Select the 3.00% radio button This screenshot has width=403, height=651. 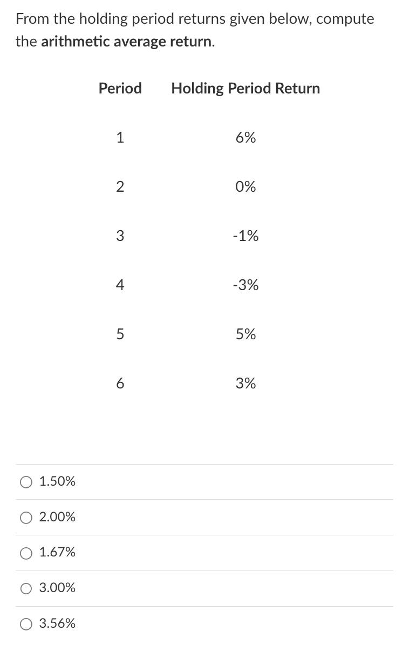tap(26, 588)
